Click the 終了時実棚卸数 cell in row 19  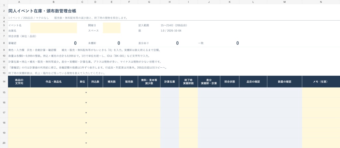[x=189, y=133]
